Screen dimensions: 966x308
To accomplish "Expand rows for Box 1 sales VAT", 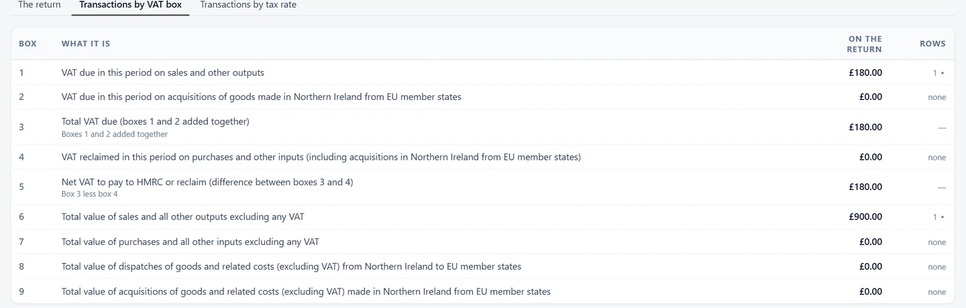I will pyautogui.click(x=938, y=72).
